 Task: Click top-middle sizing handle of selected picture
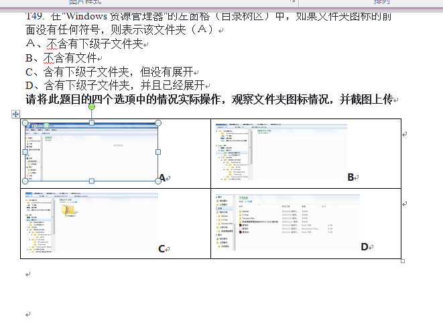pyautogui.click(x=92, y=123)
